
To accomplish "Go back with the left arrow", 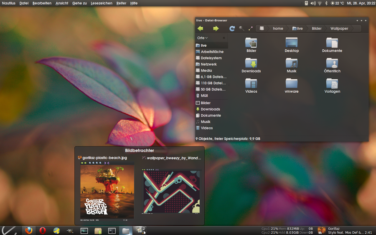I will pos(201,28).
